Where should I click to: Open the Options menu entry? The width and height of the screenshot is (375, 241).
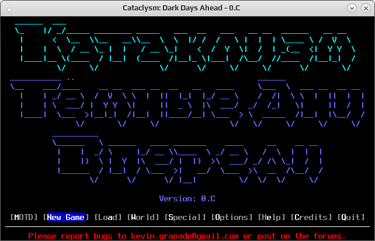pos(231,217)
